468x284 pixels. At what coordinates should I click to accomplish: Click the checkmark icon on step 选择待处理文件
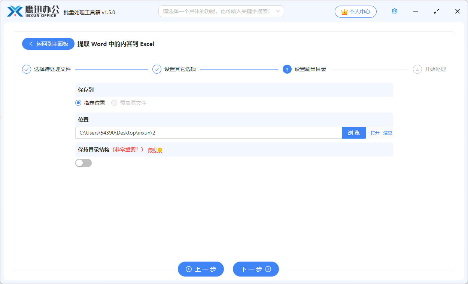pyautogui.click(x=26, y=69)
